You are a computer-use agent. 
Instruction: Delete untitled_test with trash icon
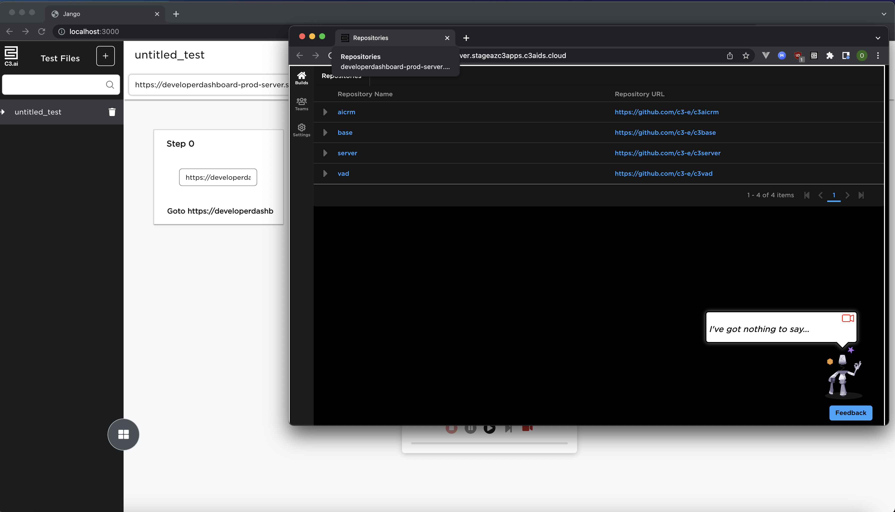coord(112,112)
